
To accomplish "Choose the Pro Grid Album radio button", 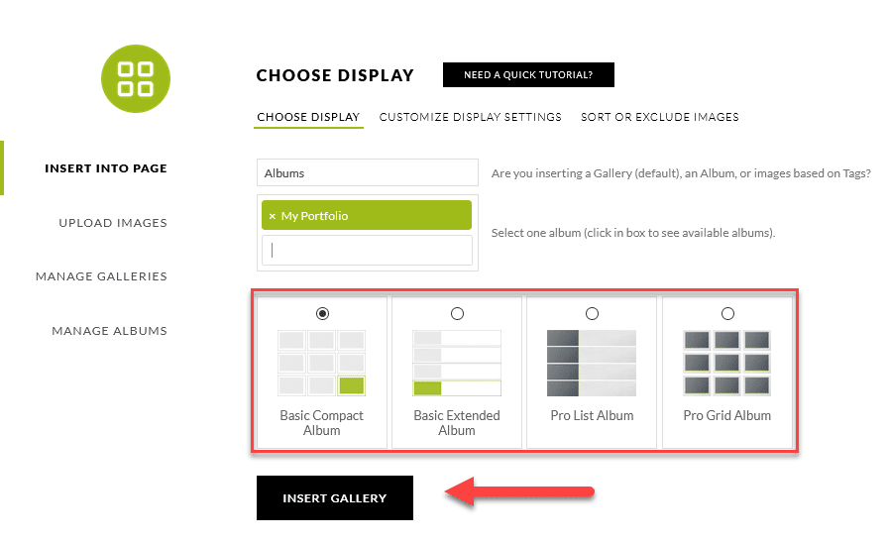I will pos(727,314).
